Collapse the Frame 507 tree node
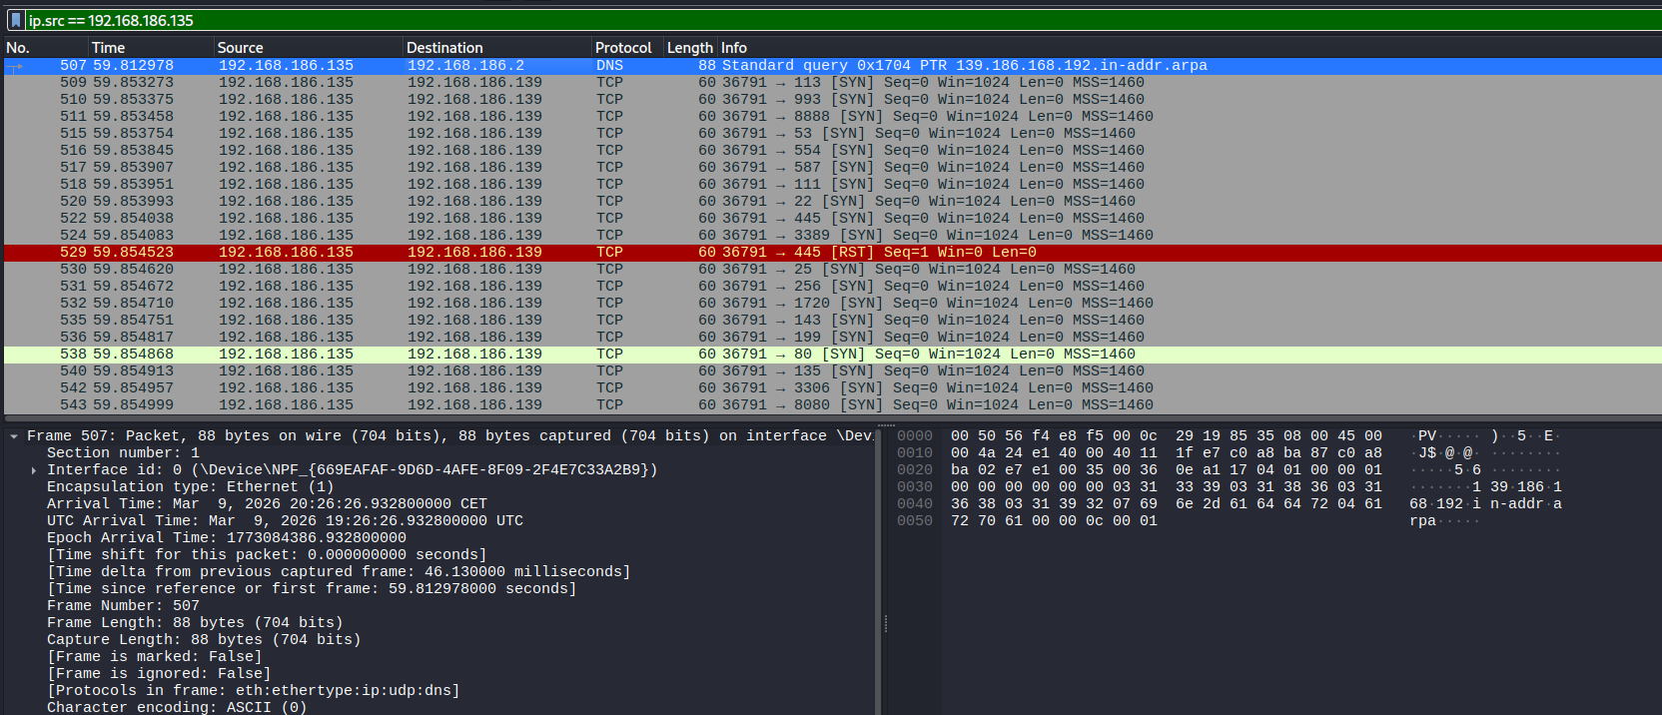This screenshot has height=715, width=1662. pos(14,436)
